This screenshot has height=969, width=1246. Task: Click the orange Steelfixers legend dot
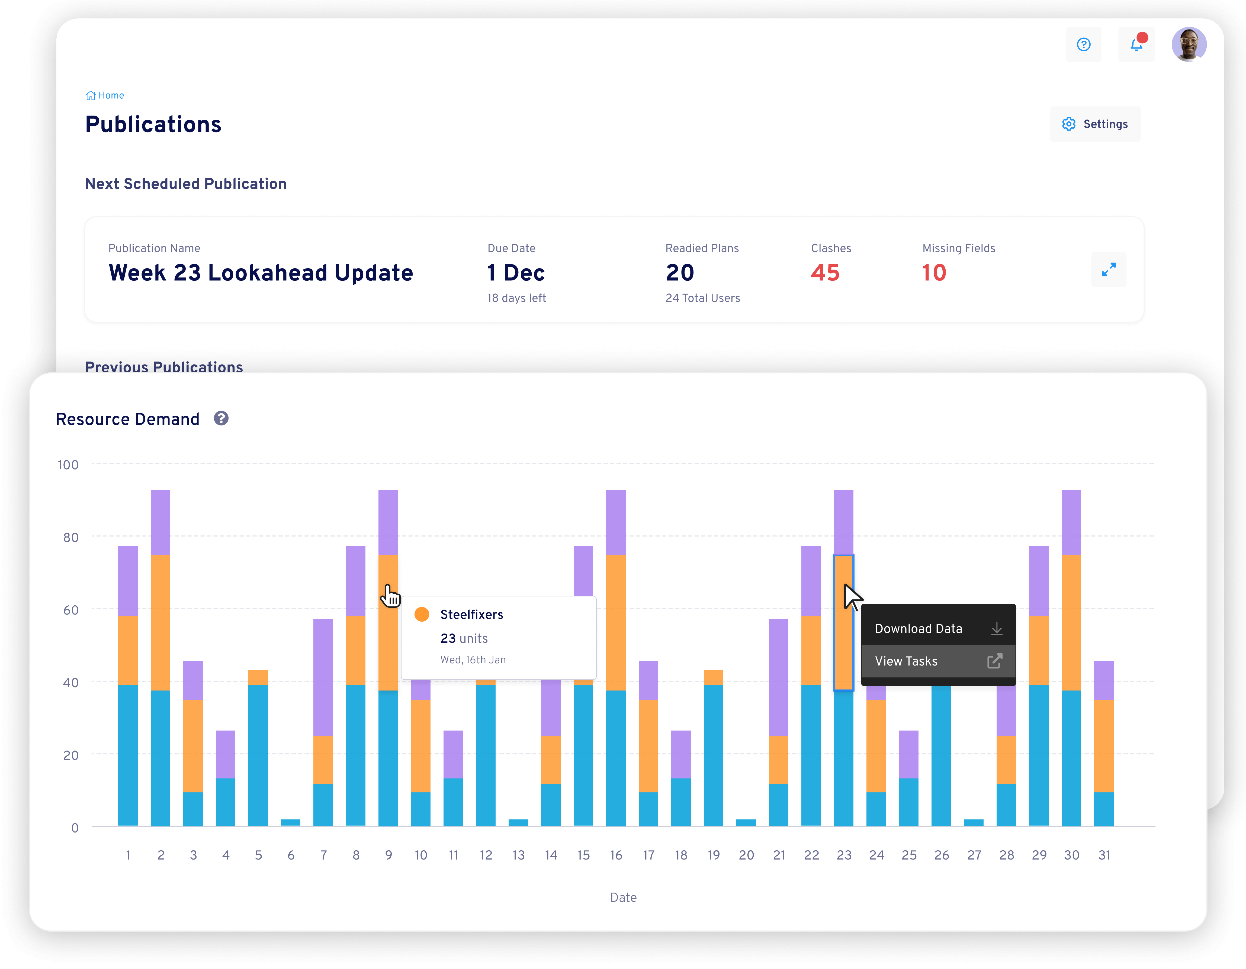coord(422,614)
